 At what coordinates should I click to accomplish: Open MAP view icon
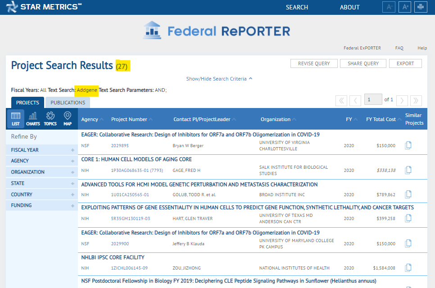click(x=68, y=119)
